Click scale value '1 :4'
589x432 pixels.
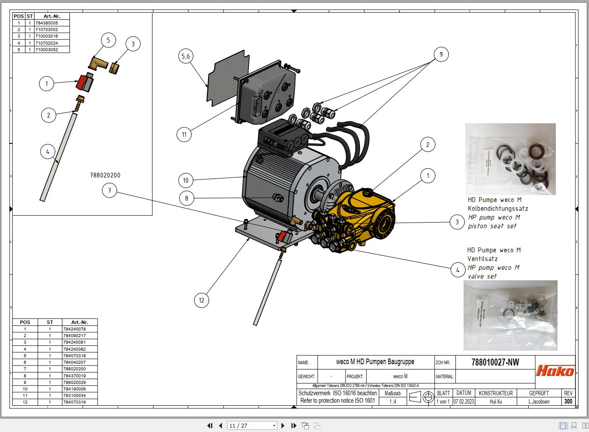click(392, 401)
